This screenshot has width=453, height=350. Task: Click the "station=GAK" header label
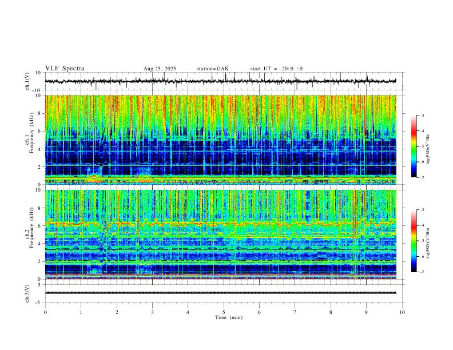coord(212,69)
